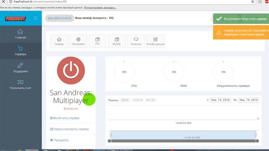This screenshot has height=151, width=269.
Task: Open Пополнить счёт page
Action: pyautogui.click(x=20, y=85)
